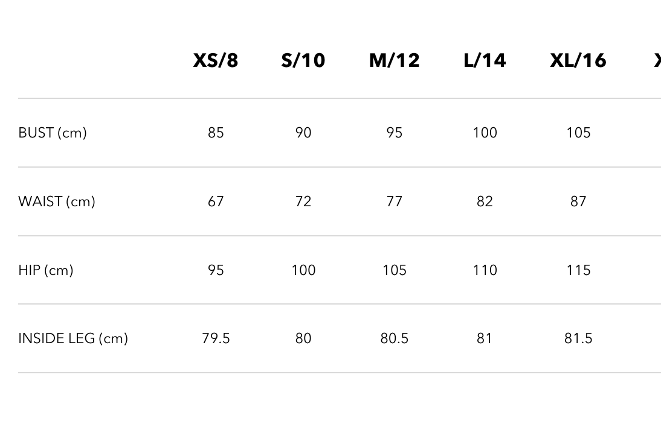
Task: Click the waist value 77 for M/12
Action: 394,201
